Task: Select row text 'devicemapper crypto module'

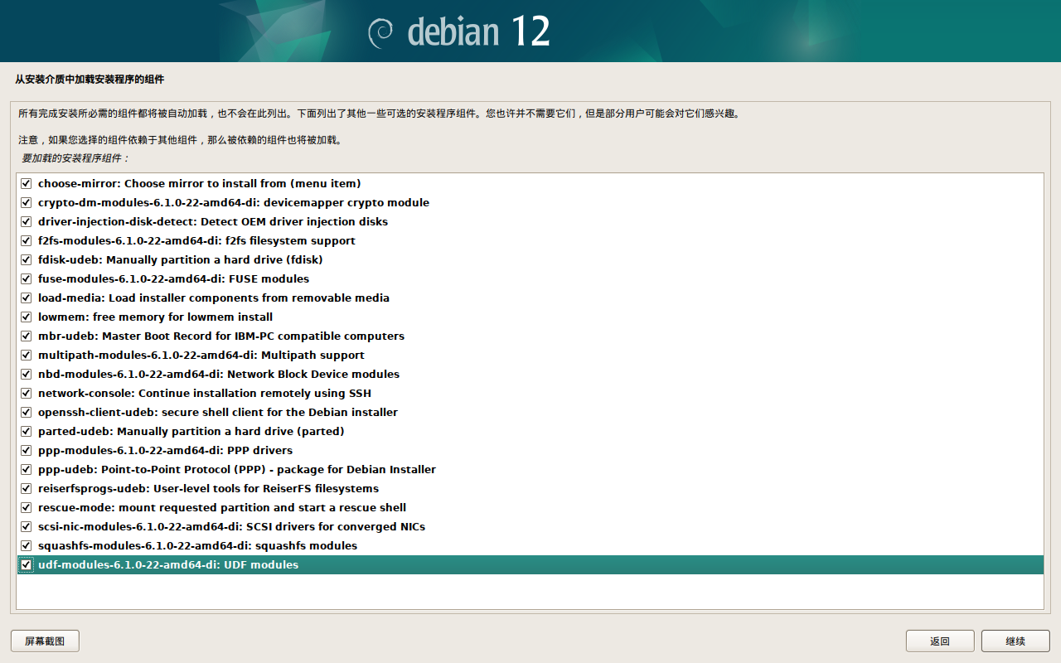Action: pyautogui.click(x=346, y=203)
